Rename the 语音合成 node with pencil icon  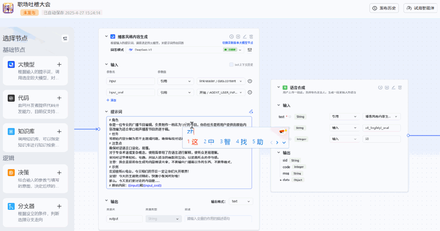pyautogui.click(x=394, y=87)
